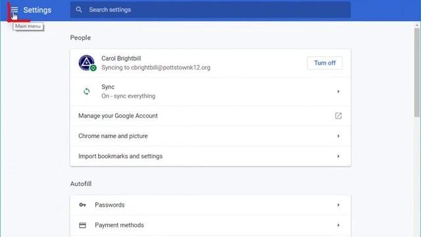Image resolution: width=421 pixels, height=237 pixels.
Task: Click the Search settings field
Action: click(210, 10)
